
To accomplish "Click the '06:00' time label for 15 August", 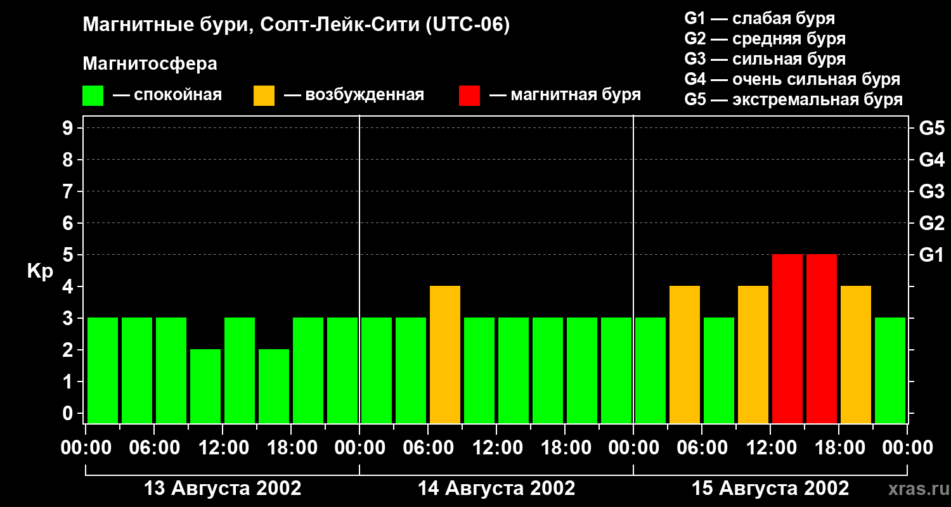I will tap(702, 448).
